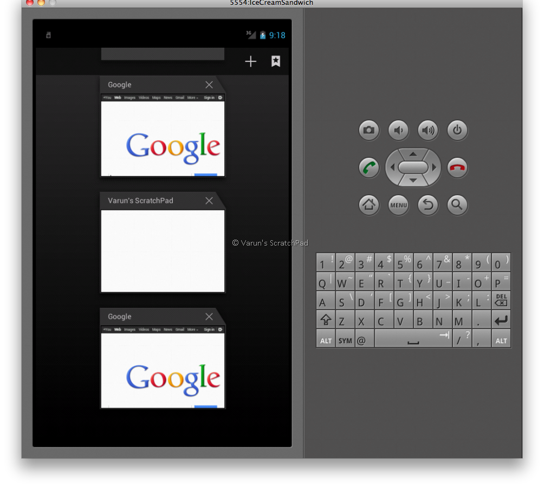
Task: Click the emulator MENU button
Action: (x=398, y=205)
